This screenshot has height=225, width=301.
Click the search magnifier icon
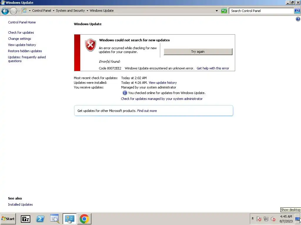point(297,11)
